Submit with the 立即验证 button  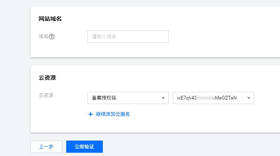click(85, 147)
